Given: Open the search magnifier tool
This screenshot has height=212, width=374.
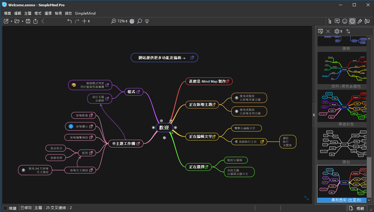Looking at the screenshot, I should 140,21.
